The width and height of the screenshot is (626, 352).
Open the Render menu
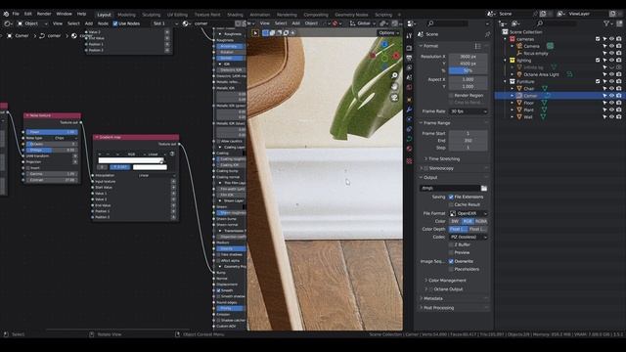[x=44, y=14]
